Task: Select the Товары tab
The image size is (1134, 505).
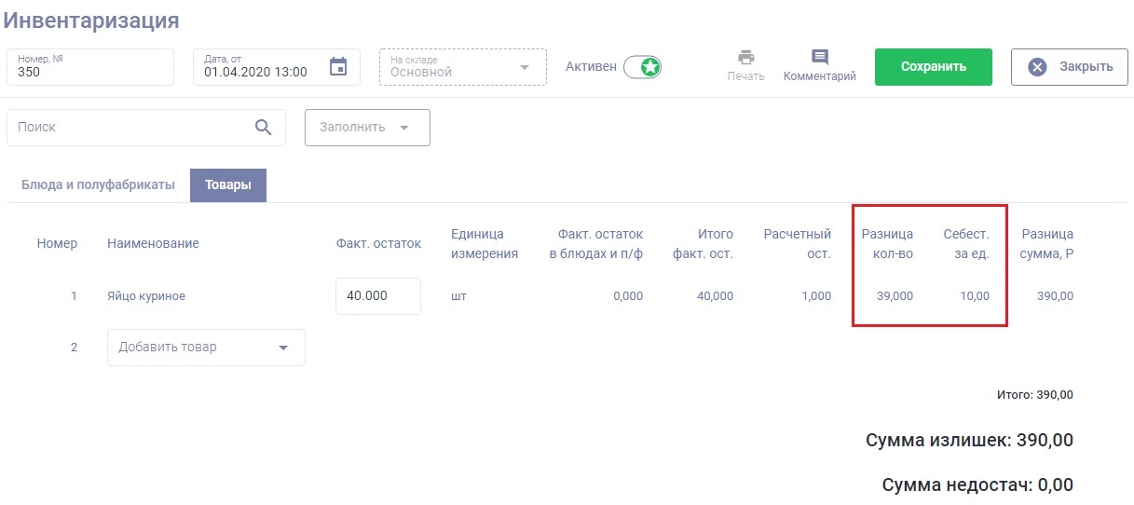Action: click(228, 184)
